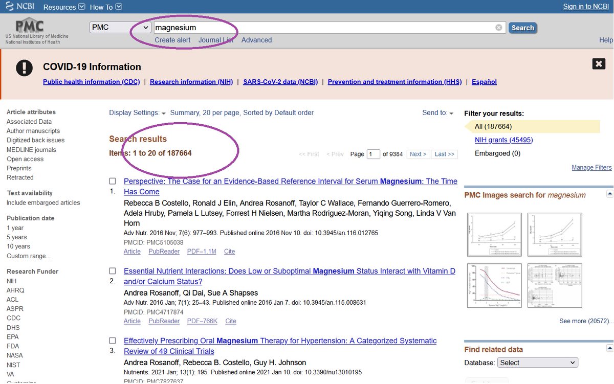
Task: Close the COVID-19 Information banner
Action: pyautogui.click(x=599, y=64)
